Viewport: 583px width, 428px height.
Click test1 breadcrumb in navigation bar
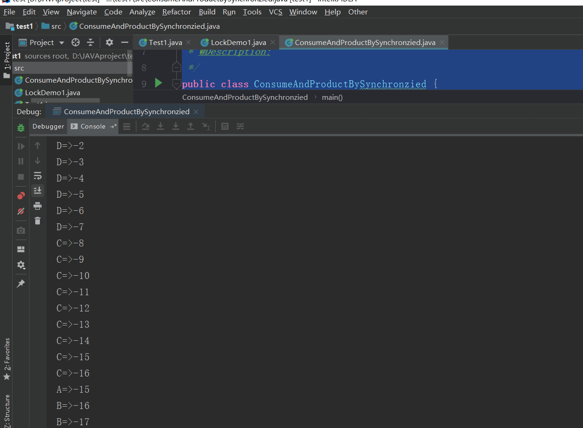[x=20, y=26]
